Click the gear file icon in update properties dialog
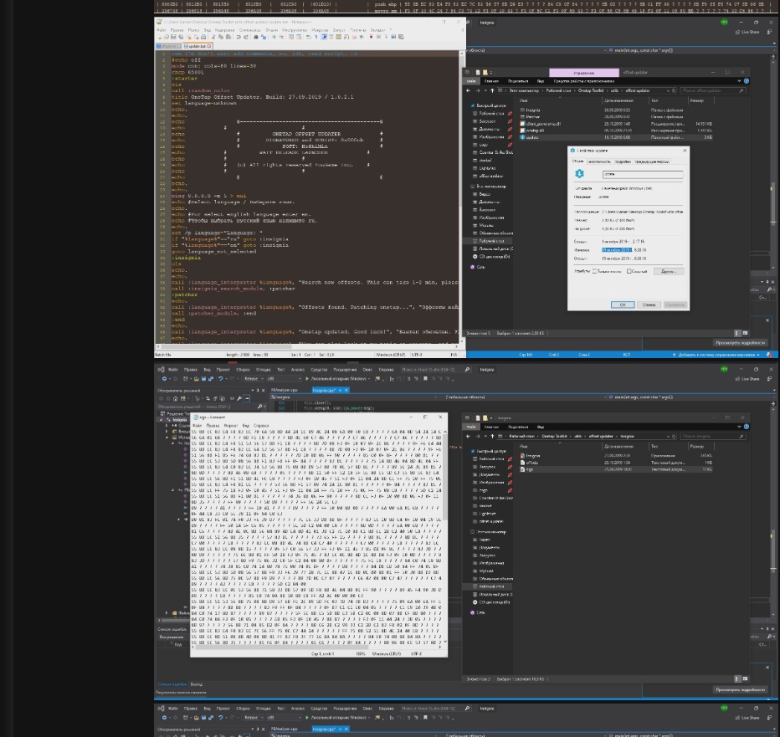 pos(579,173)
